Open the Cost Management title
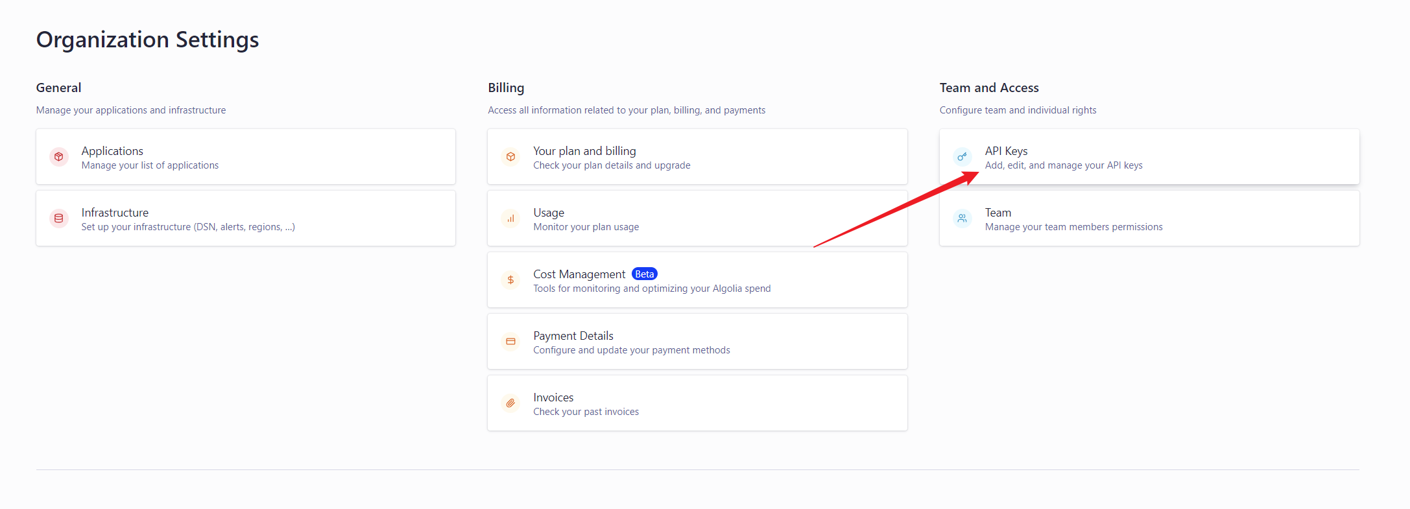Screen dimensions: 1410x509 (579, 274)
